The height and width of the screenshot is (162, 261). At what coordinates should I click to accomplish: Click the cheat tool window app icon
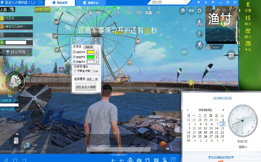pyautogui.click(x=74, y=40)
